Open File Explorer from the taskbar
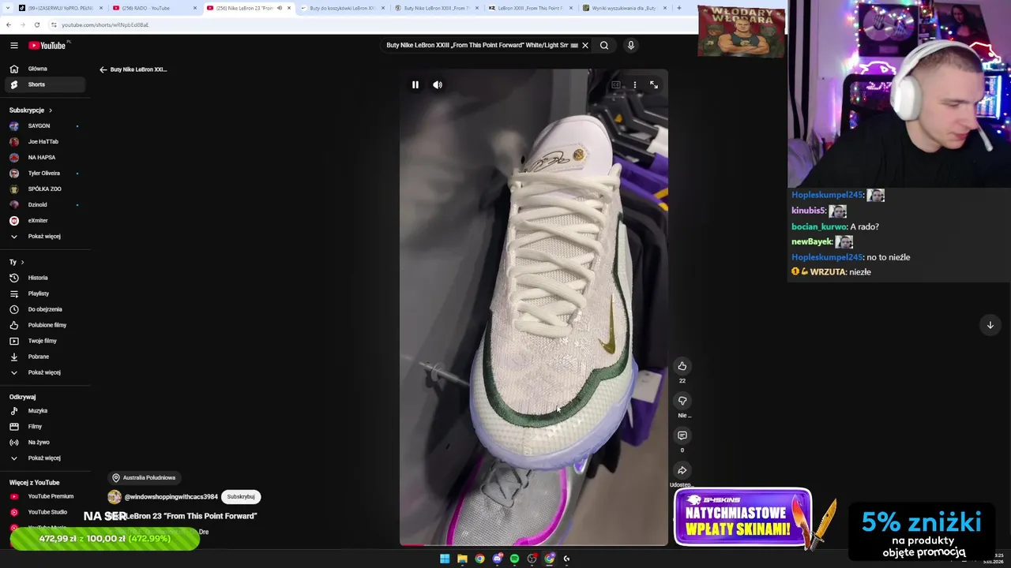Screen dimensions: 1011x568 [x=462, y=559]
